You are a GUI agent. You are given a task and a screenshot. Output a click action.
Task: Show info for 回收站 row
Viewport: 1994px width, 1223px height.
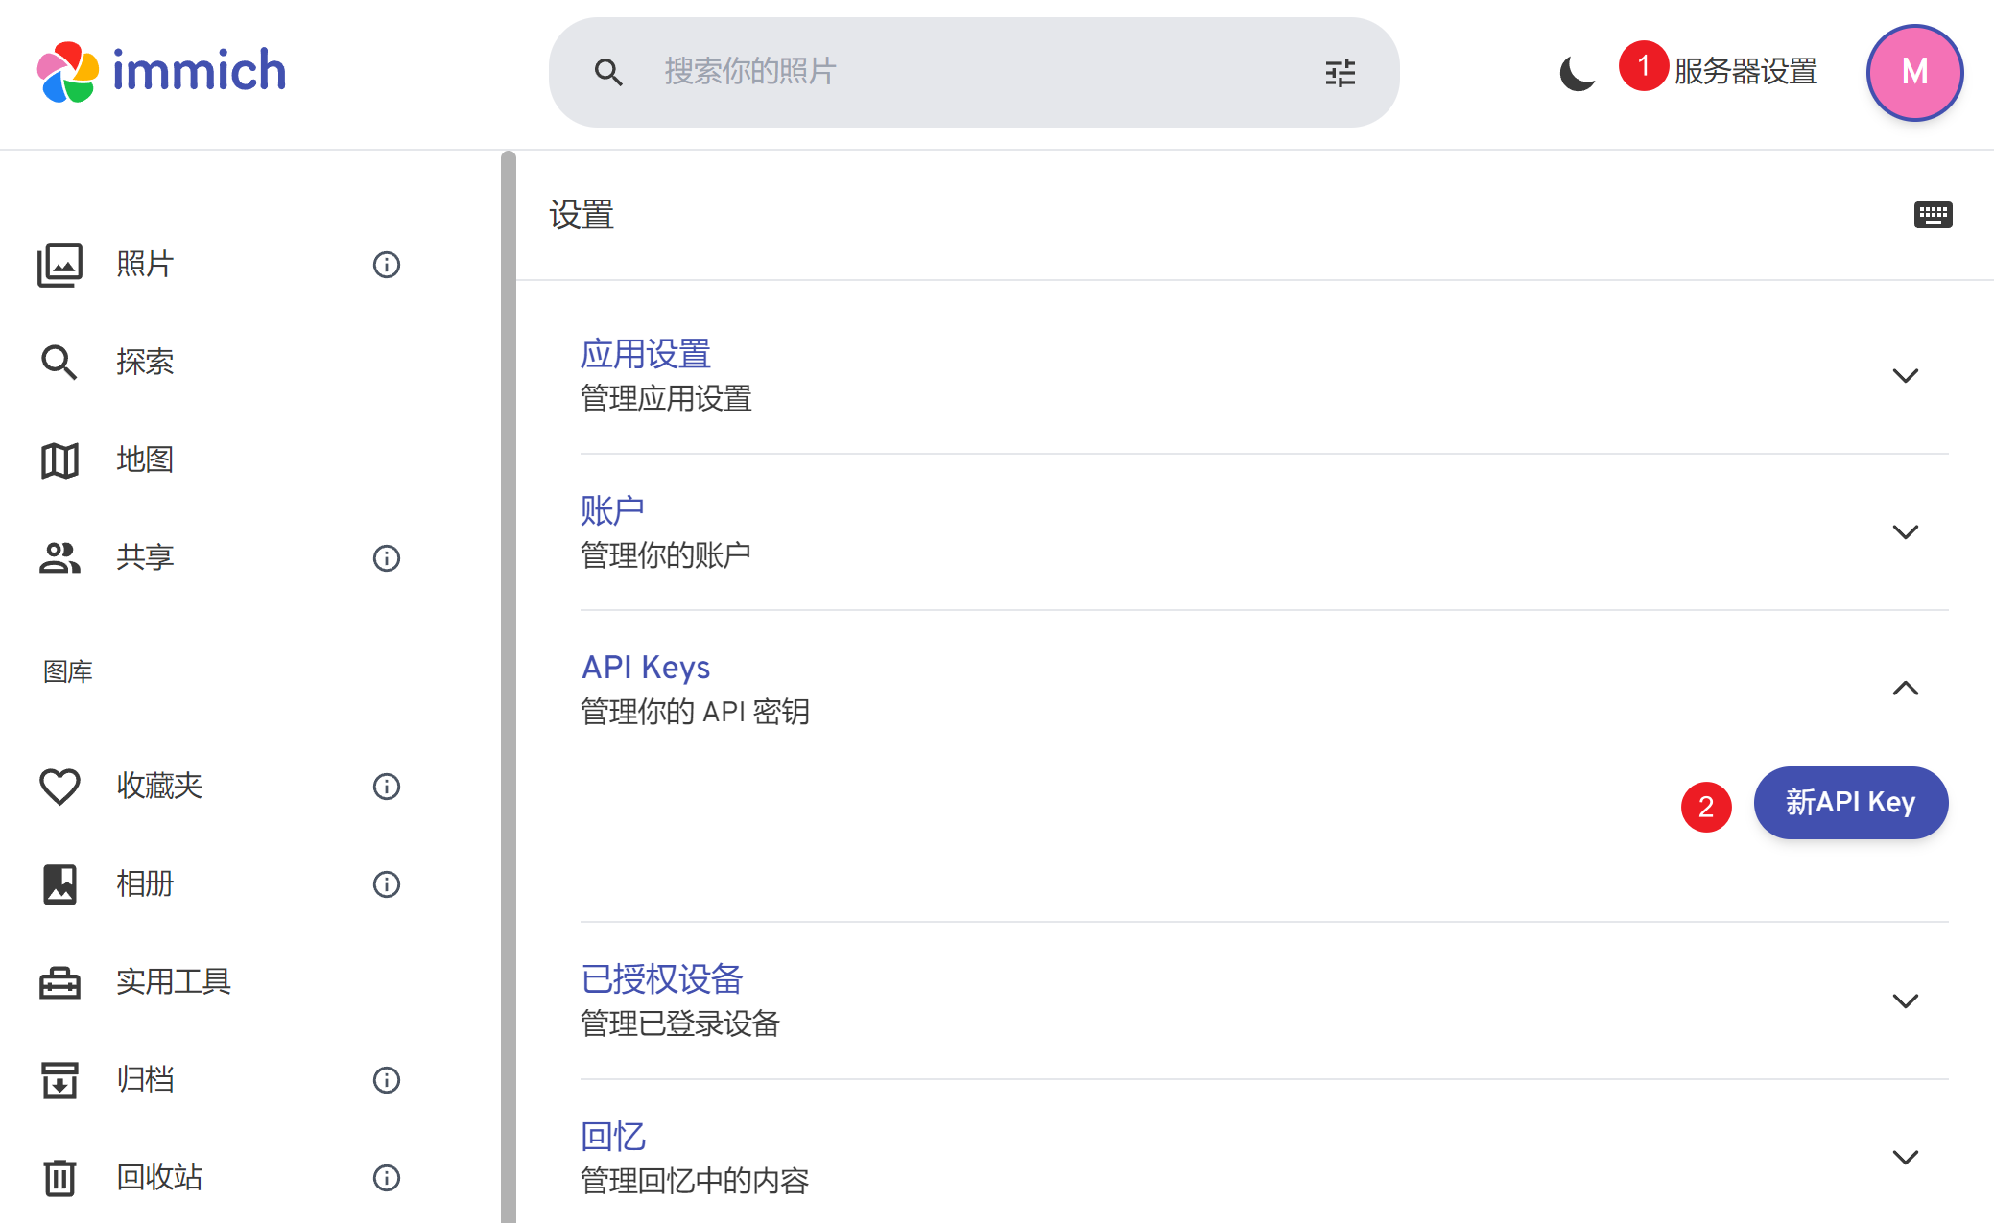[x=387, y=1178]
